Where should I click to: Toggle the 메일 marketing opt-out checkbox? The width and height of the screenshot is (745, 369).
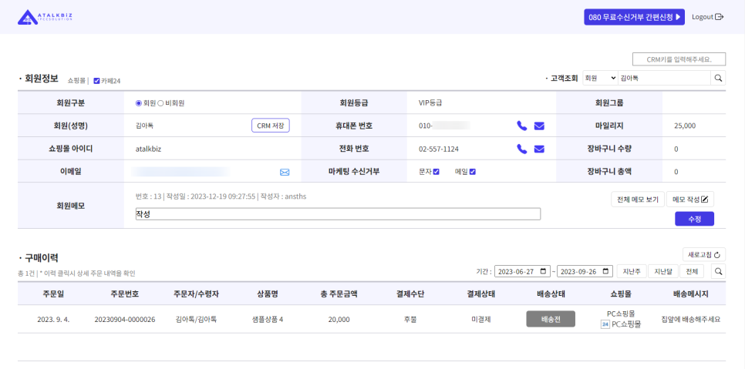click(473, 172)
